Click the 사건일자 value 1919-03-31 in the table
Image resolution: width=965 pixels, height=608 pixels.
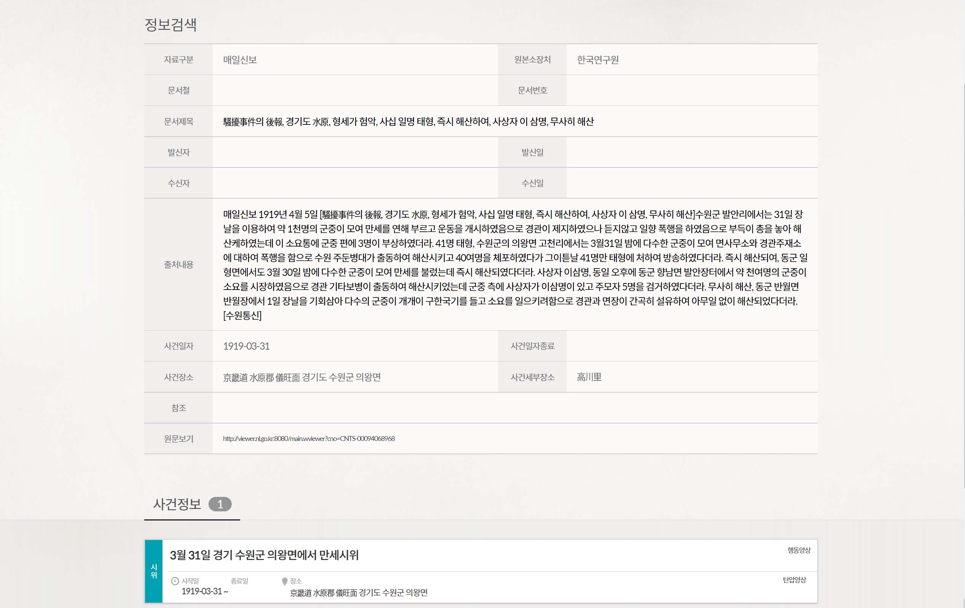pyautogui.click(x=246, y=346)
